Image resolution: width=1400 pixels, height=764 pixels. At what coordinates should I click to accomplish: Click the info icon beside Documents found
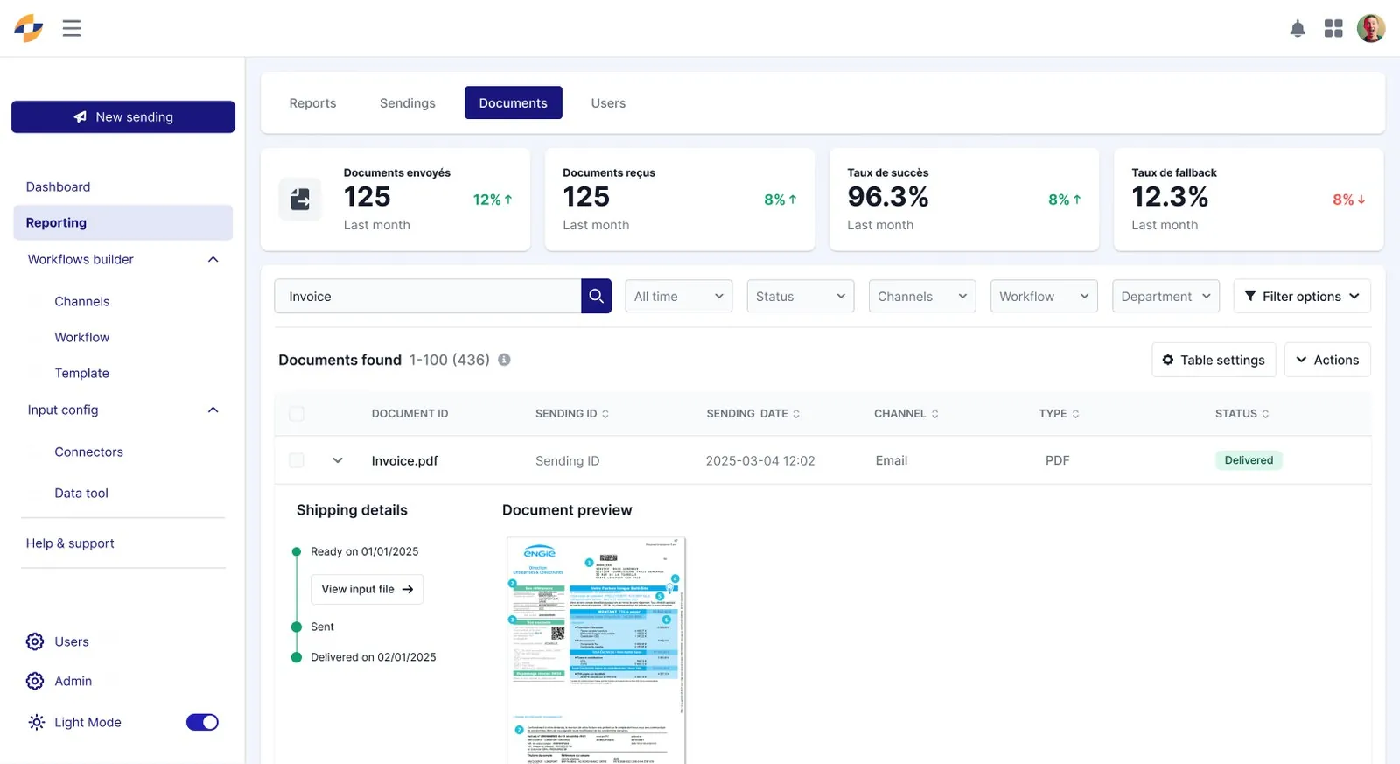[x=504, y=360]
